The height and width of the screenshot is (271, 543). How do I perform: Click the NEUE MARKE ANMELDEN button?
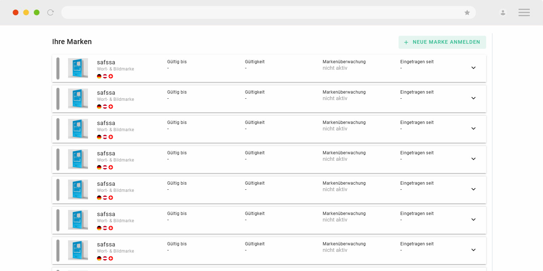click(442, 42)
